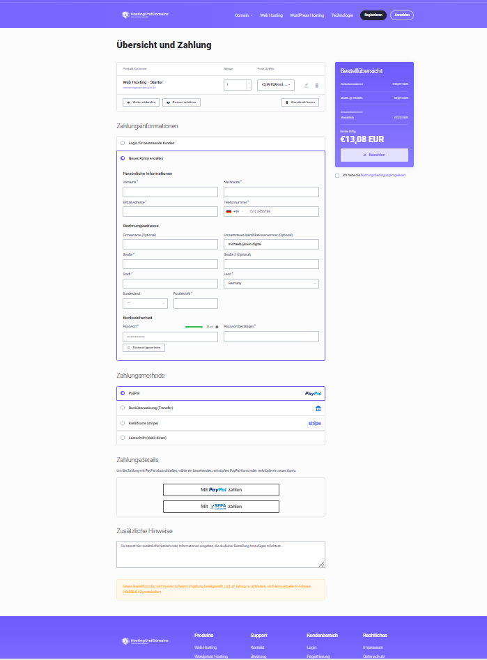Expand the Bundesland dropdown
The height and width of the screenshot is (660, 487).
pos(145,303)
